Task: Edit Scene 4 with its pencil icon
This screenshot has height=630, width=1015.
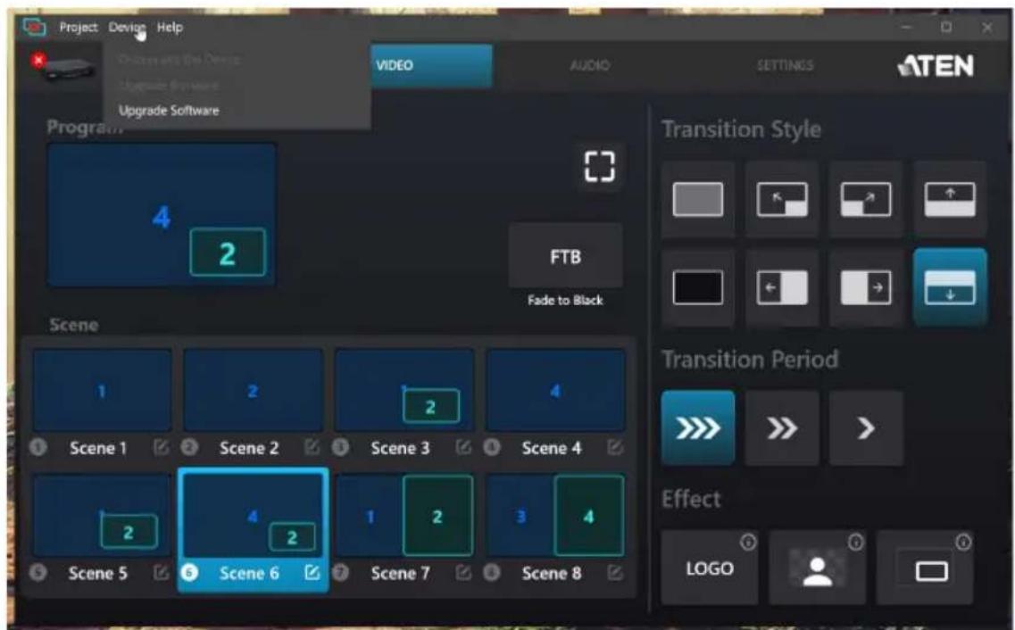Action: click(x=615, y=447)
